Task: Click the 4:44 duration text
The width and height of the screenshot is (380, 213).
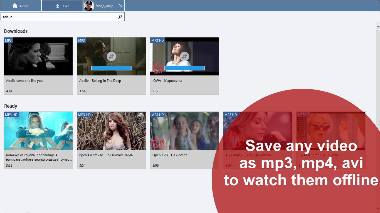Action: click(x=9, y=91)
